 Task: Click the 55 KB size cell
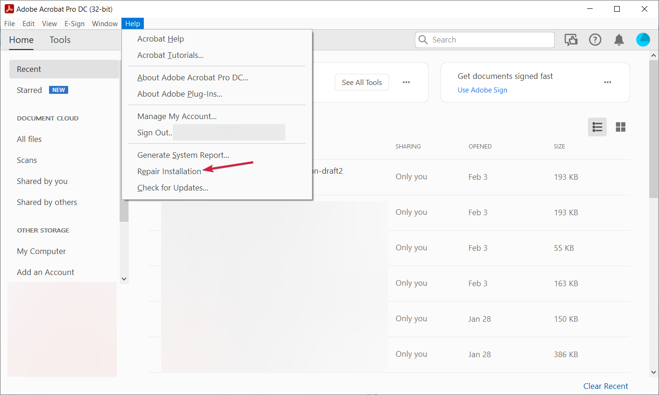pyautogui.click(x=564, y=248)
